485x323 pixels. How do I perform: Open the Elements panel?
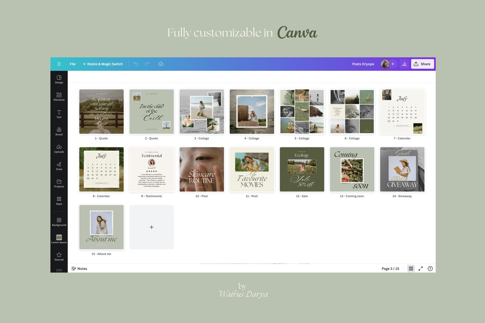tap(59, 96)
